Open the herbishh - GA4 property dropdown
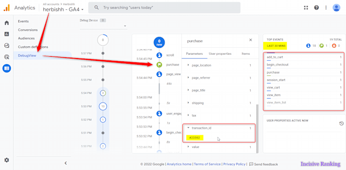Screen dimensions: 346x170 (63, 9)
